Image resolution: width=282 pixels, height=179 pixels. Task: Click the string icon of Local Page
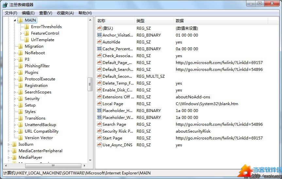tap(99, 104)
